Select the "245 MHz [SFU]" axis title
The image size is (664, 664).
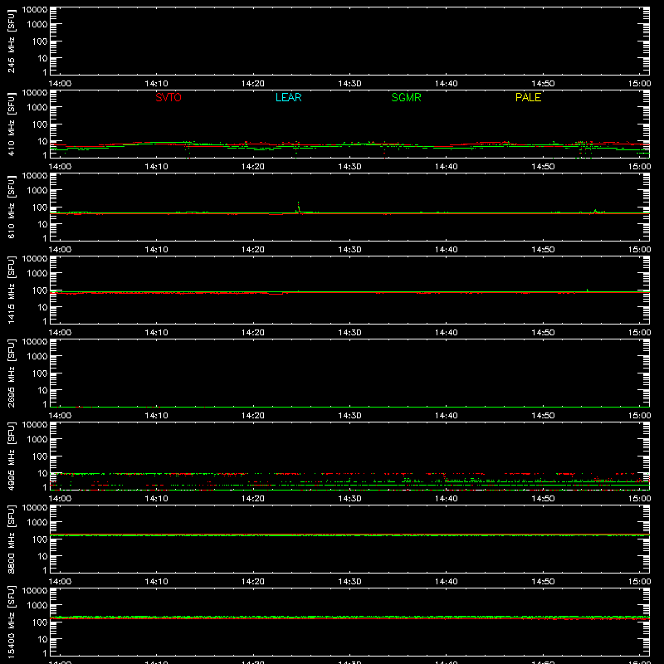point(12,41)
